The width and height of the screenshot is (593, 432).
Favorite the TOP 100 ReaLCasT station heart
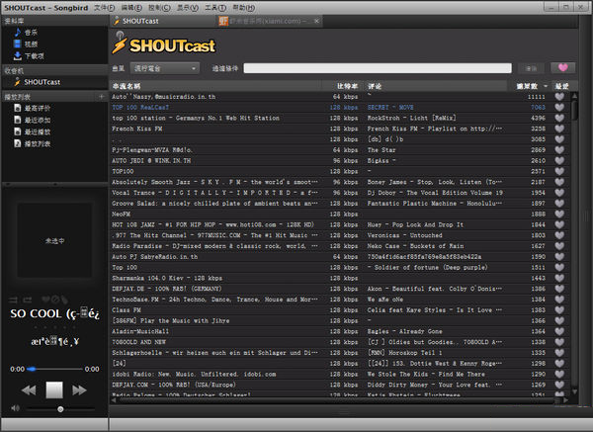[x=559, y=107]
